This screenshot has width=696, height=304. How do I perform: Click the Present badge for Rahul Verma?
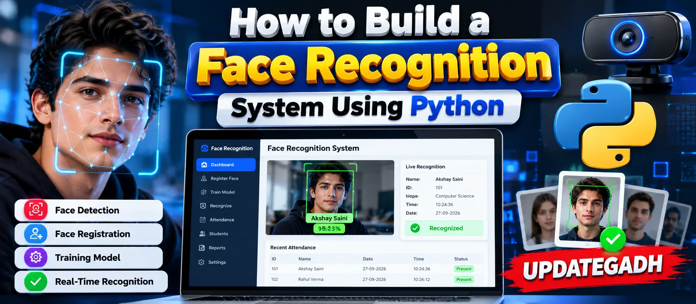click(x=464, y=279)
